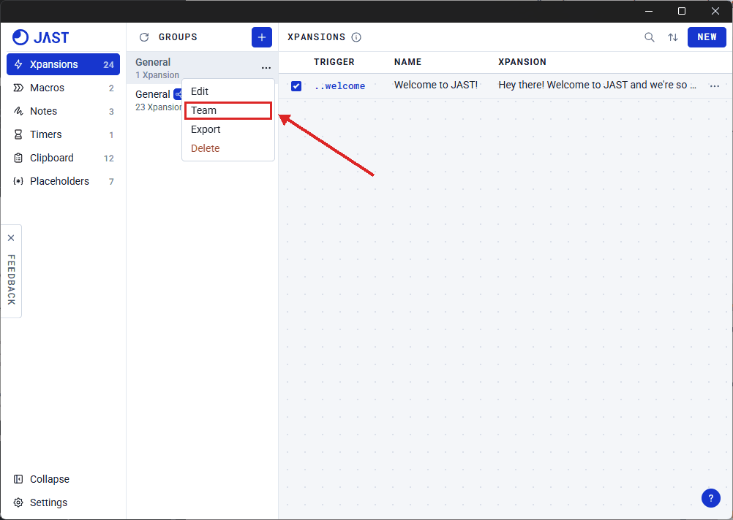
Task: Click the Welcome to JAST! name cell
Action: [436, 85]
